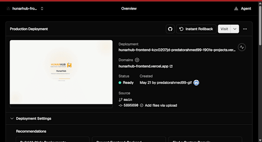Click the Instant Rollback button
262x142 pixels.
click(x=196, y=29)
